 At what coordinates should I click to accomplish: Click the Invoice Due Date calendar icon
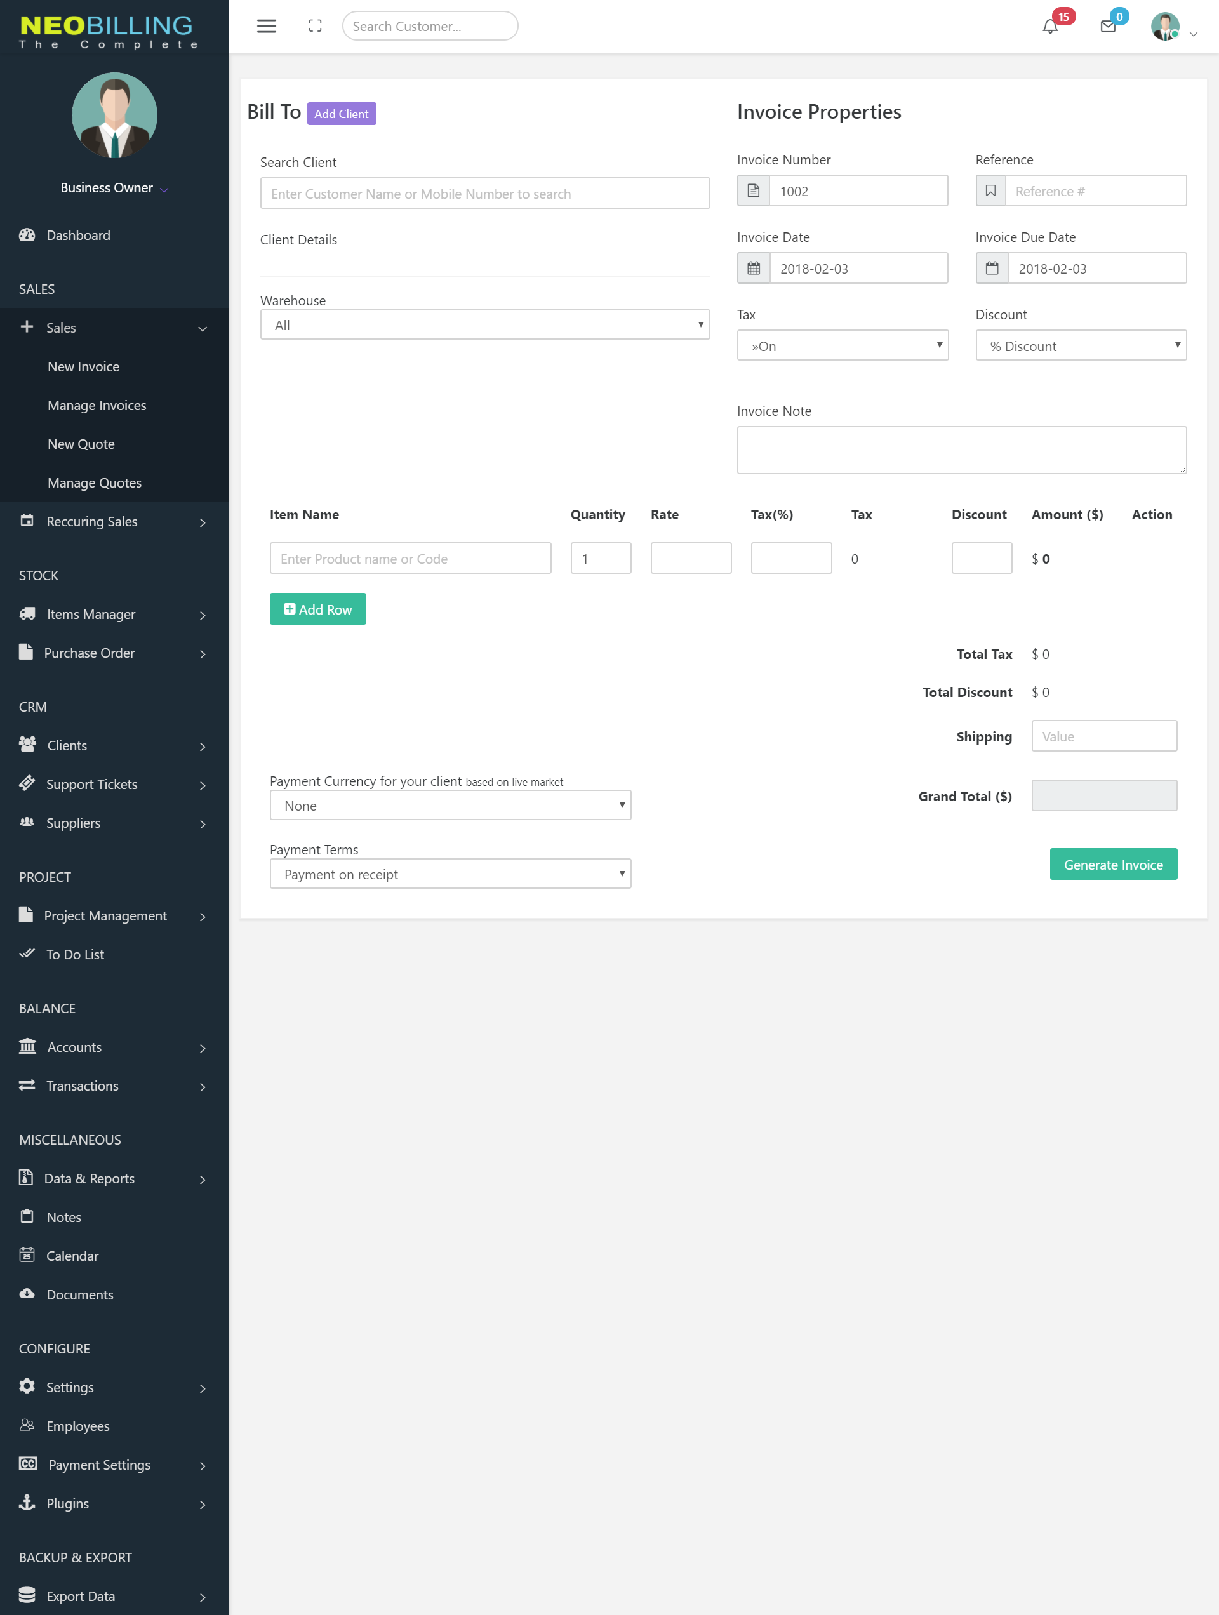point(991,269)
